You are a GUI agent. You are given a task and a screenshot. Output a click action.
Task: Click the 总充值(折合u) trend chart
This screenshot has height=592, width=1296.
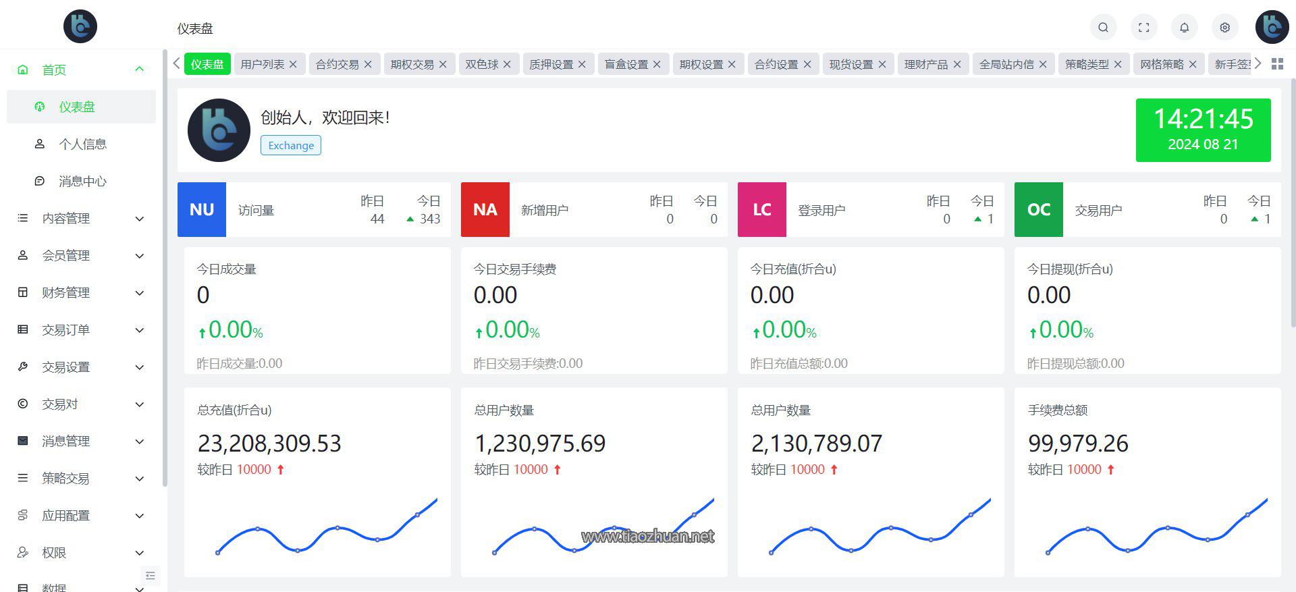click(x=327, y=527)
